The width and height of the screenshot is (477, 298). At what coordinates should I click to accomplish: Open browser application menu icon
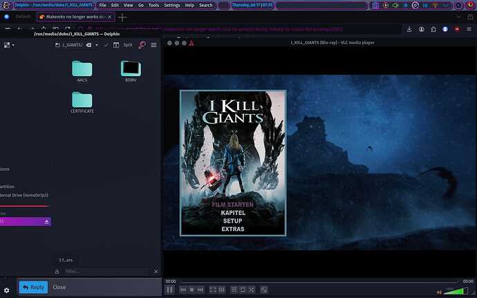[469, 29]
